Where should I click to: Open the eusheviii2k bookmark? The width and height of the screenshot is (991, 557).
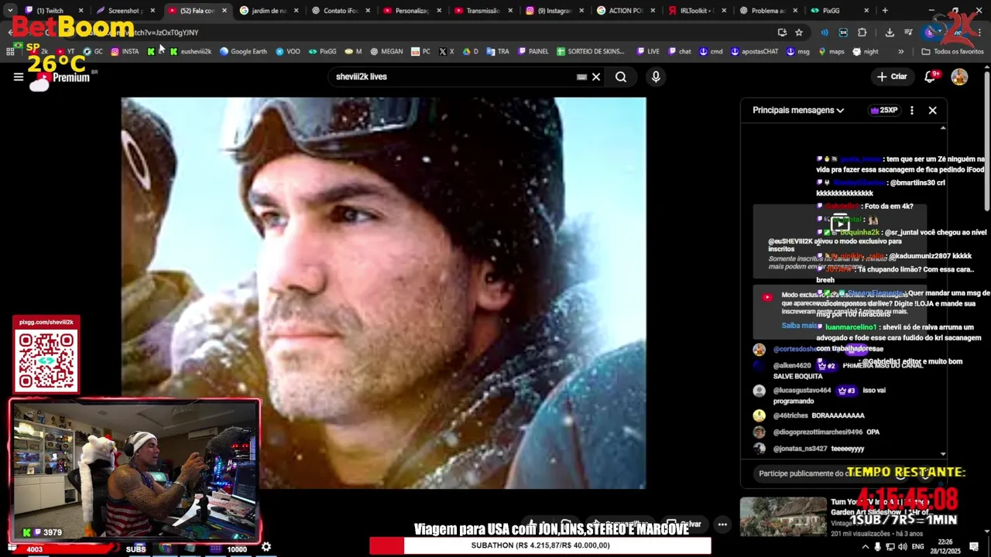click(x=190, y=52)
